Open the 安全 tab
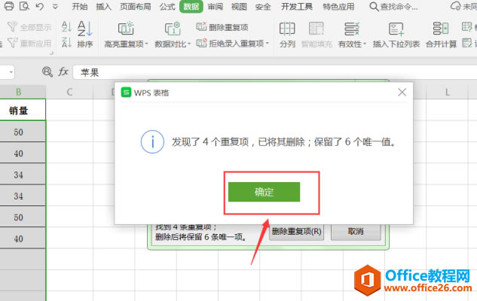Viewport: 477px width, 301px height. click(x=263, y=6)
